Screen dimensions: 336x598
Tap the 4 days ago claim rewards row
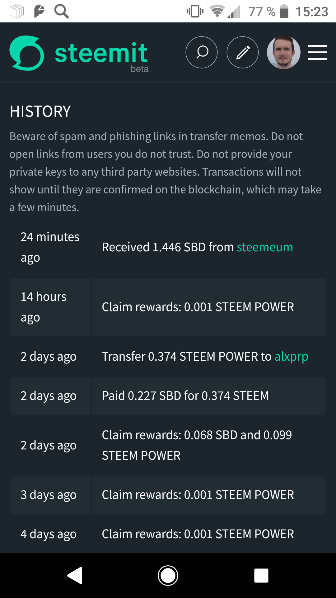tap(198, 534)
